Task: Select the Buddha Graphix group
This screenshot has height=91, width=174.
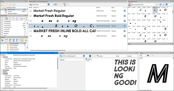Action: tap(14, 49)
